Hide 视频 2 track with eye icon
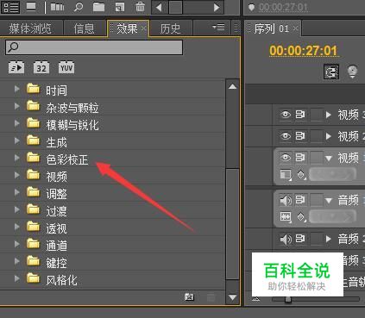 point(286,136)
